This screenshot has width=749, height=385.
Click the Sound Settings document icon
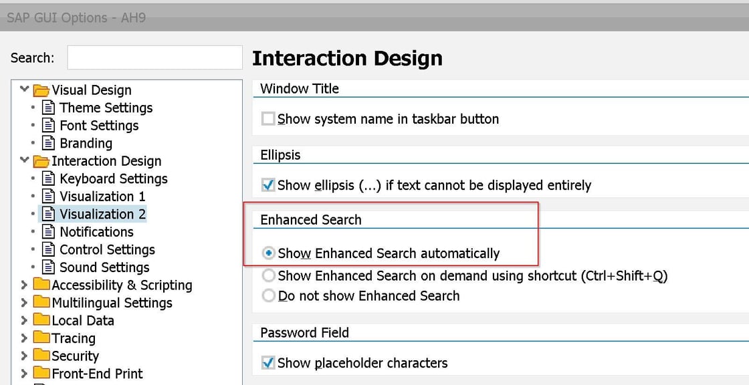49,267
